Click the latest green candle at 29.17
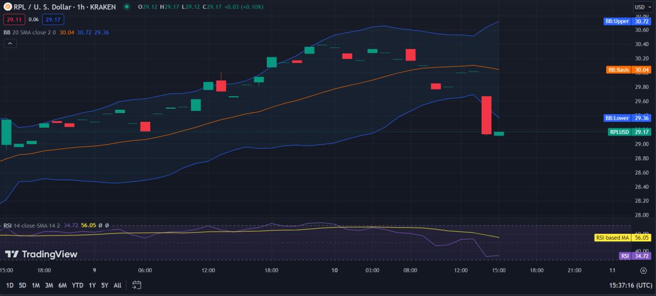The image size is (656, 296). pos(499,133)
